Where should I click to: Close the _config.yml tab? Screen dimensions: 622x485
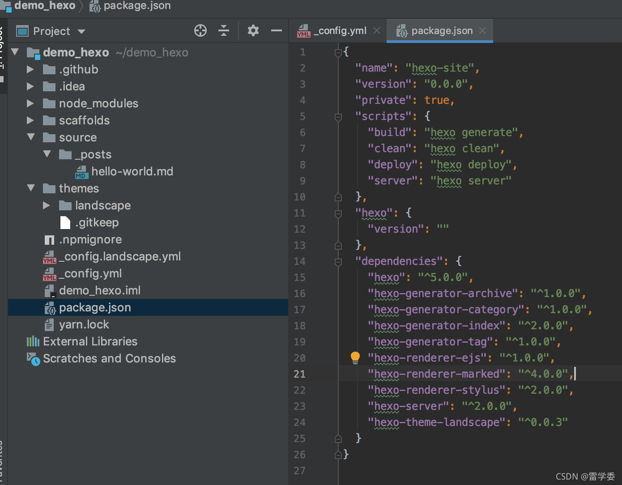(377, 30)
